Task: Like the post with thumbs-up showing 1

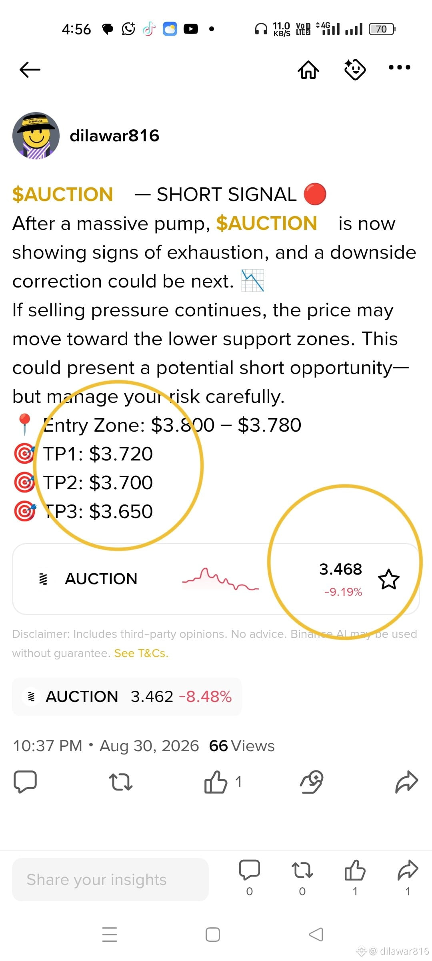Action: (216, 782)
